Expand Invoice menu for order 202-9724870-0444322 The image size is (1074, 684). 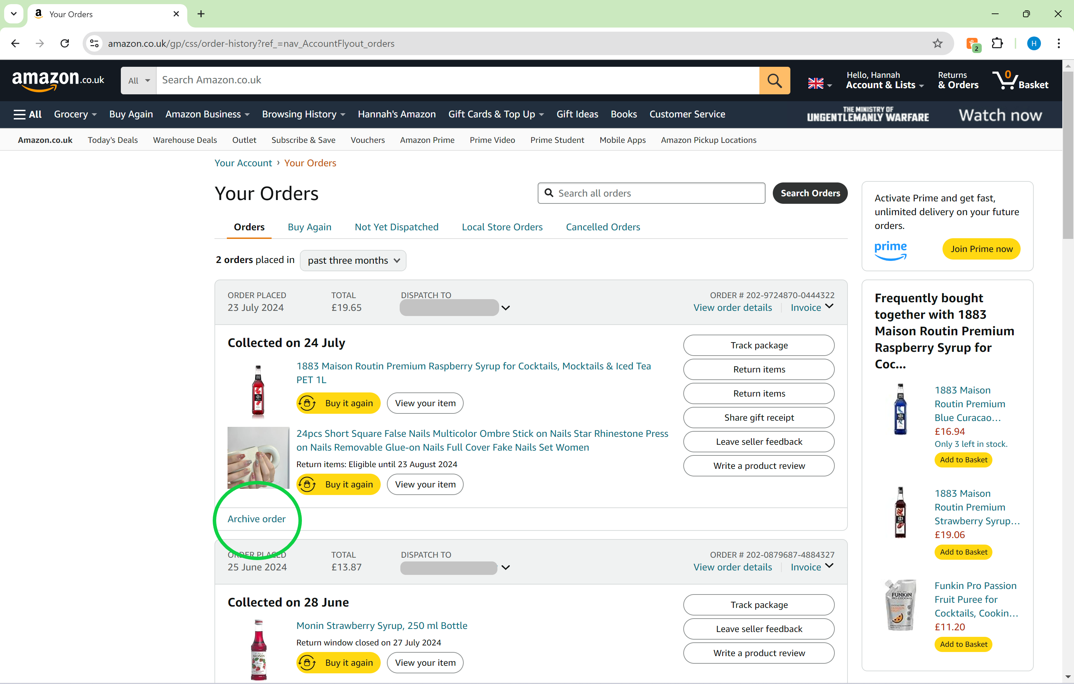tap(812, 307)
